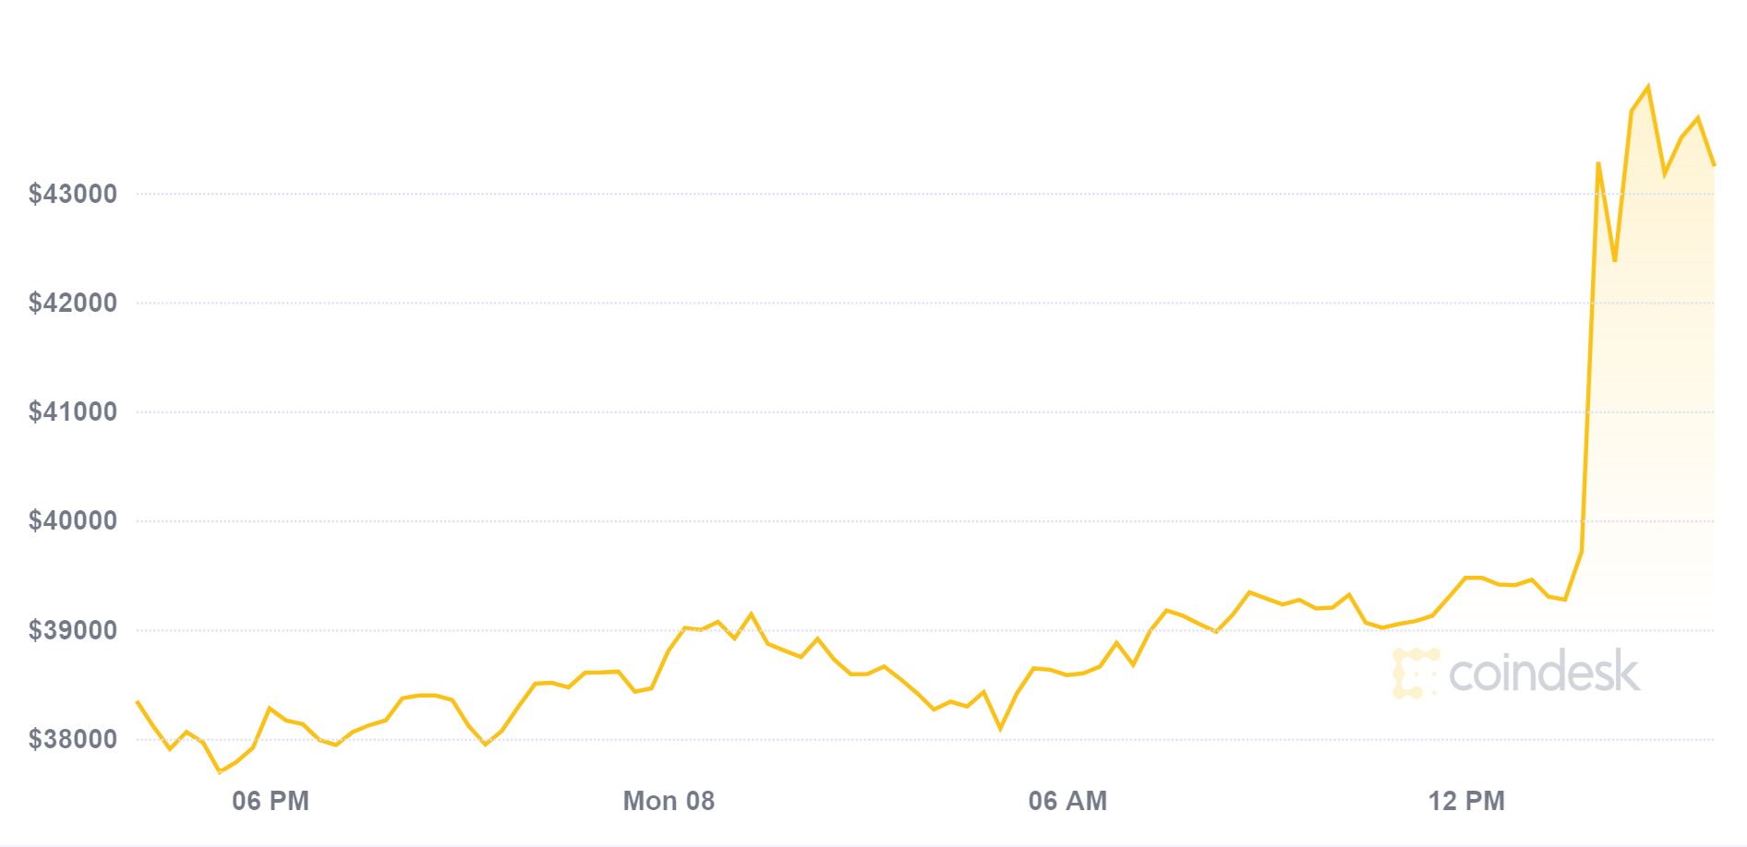Click the 06 AM time axis label
Viewport: 1747px width, 847px height.
1067,801
